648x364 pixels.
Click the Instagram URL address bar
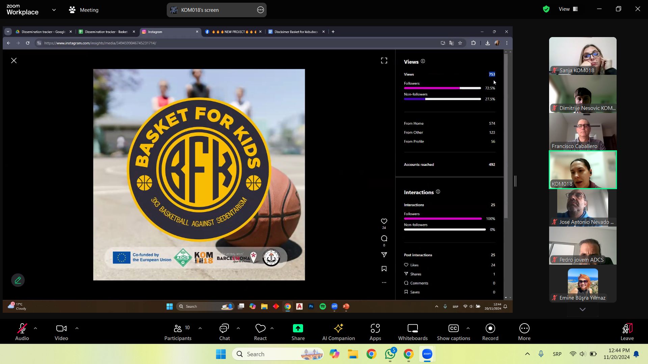[236, 43]
